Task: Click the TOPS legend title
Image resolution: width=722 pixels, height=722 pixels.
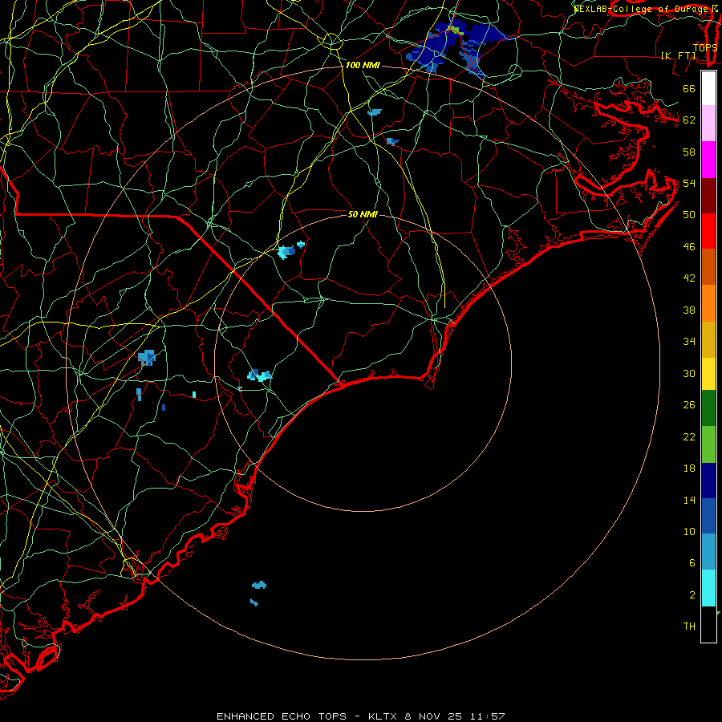Action: click(x=705, y=47)
